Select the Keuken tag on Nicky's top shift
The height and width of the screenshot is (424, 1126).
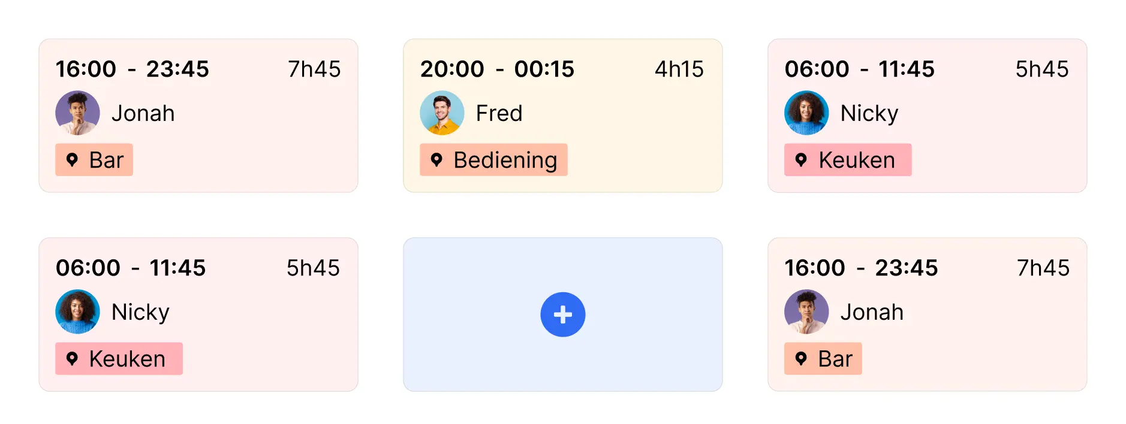pos(847,160)
